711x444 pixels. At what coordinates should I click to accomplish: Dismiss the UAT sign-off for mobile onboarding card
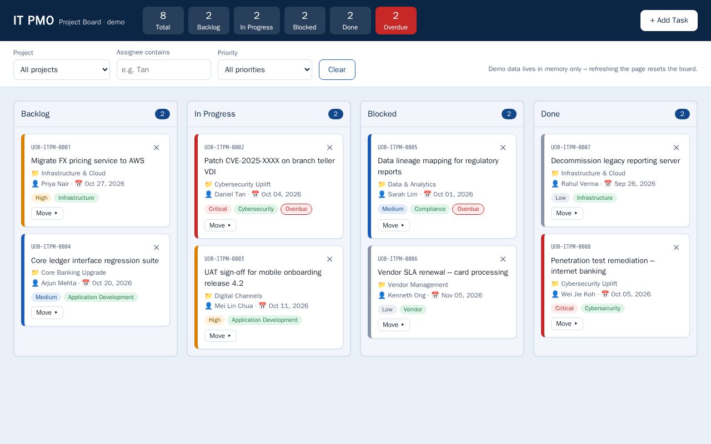[x=329, y=259]
